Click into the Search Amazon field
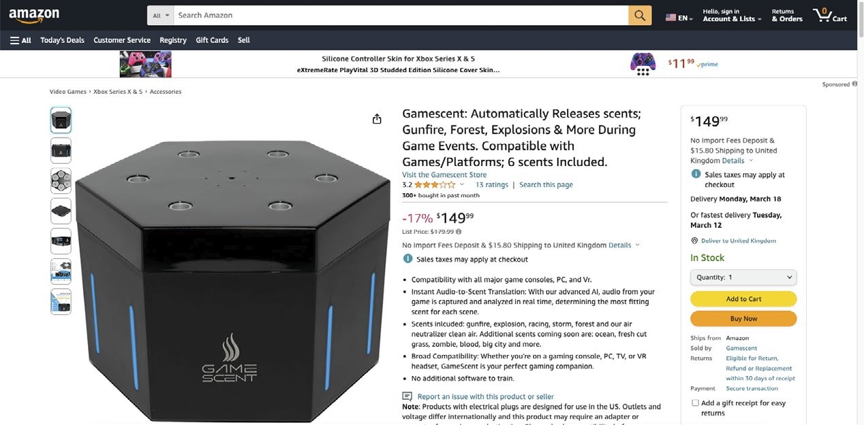Image resolution: width=864 pixels, height=425 pixels. (x=401, y=15)
